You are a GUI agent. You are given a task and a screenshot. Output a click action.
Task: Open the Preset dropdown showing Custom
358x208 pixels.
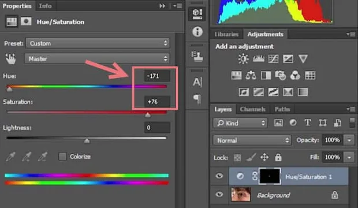click(98, 43)
